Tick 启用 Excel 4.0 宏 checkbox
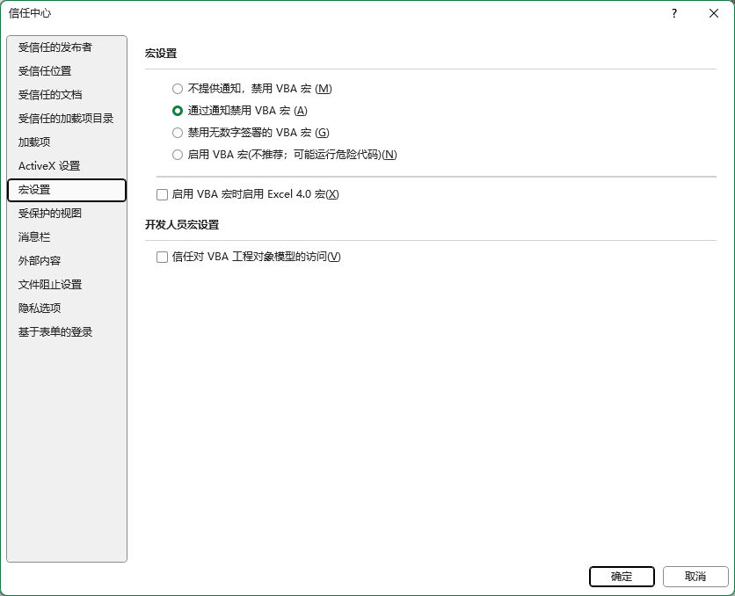 tap(162, 194)
